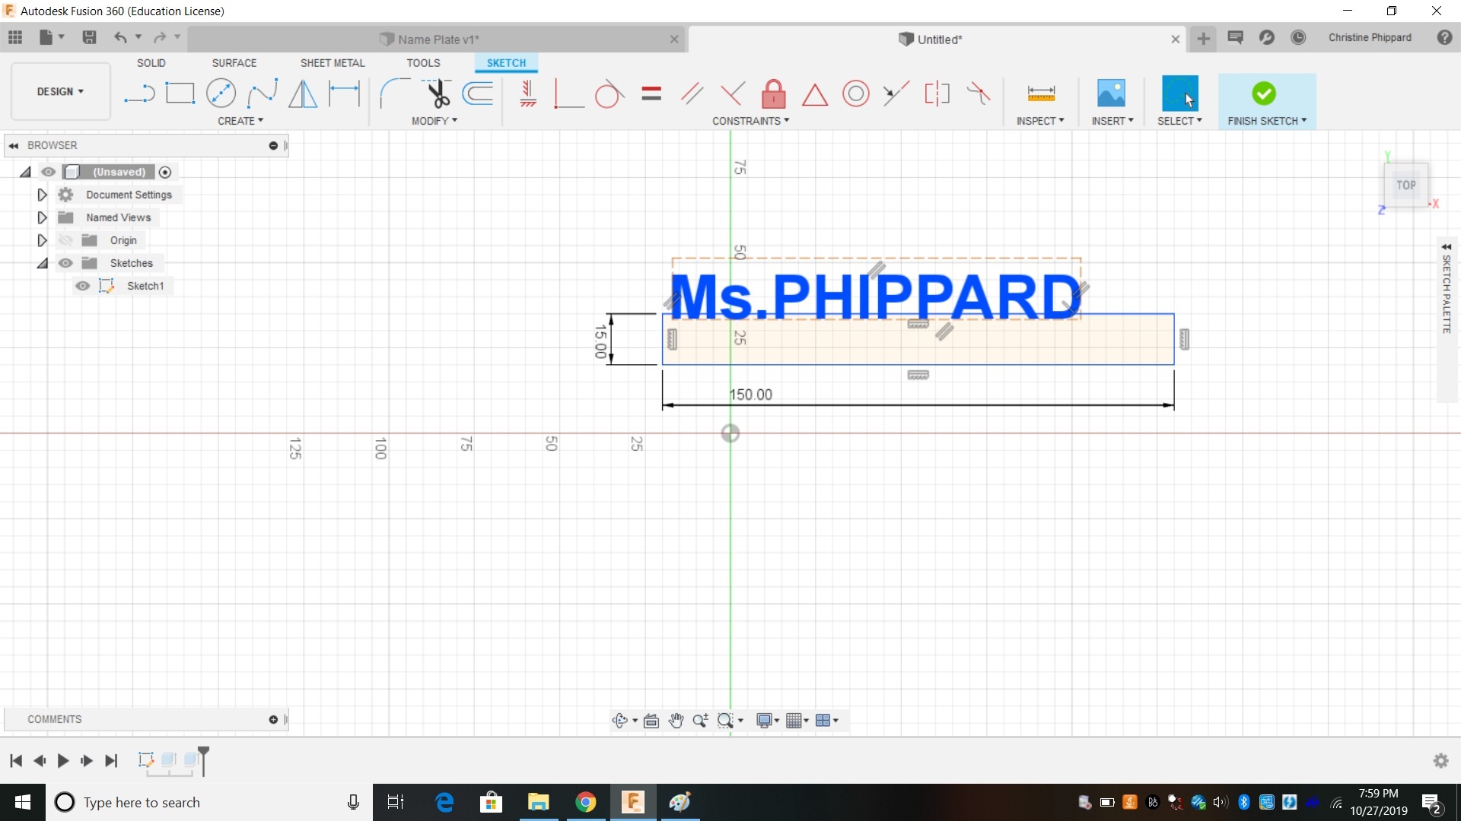The height and width of the screenshot is (821, 1461).
Task: Apply the Concentric constraint
Action: click(x=855, y=94)
